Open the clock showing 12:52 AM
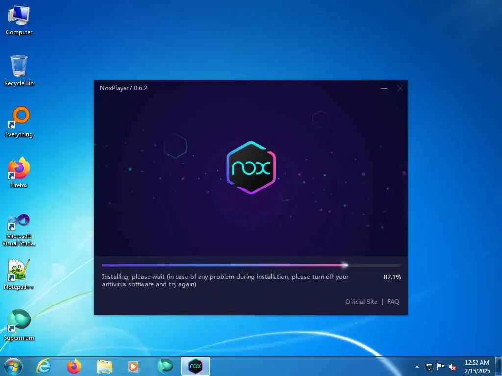 pyautogui.click(x=477, y=367)
